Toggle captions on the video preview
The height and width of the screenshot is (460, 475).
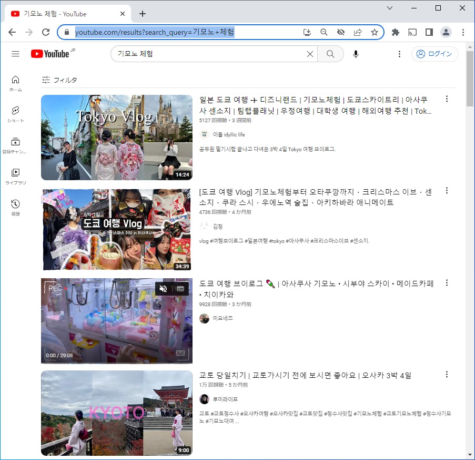point(180,289)
